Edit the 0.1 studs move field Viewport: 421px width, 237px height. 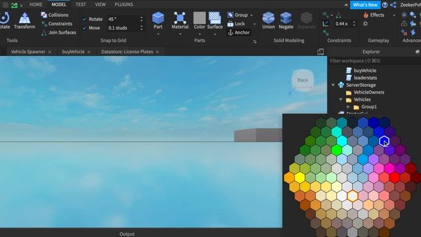pyautogui.click(x=122, y=28)
